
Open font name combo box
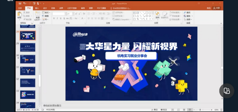click(x=60, y=14)
